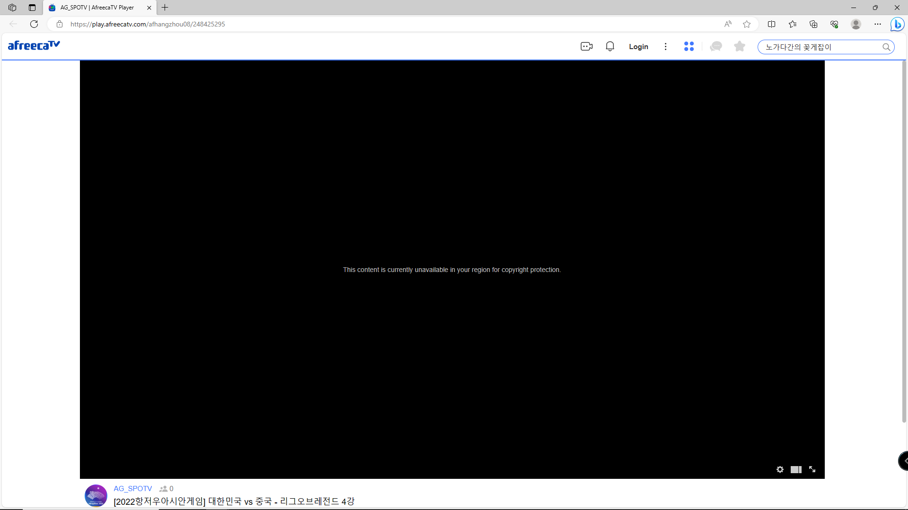Screen dimensions: 908x510
Task: Open player settings gear
Action: pyautogui.click(x=780, y=469)
